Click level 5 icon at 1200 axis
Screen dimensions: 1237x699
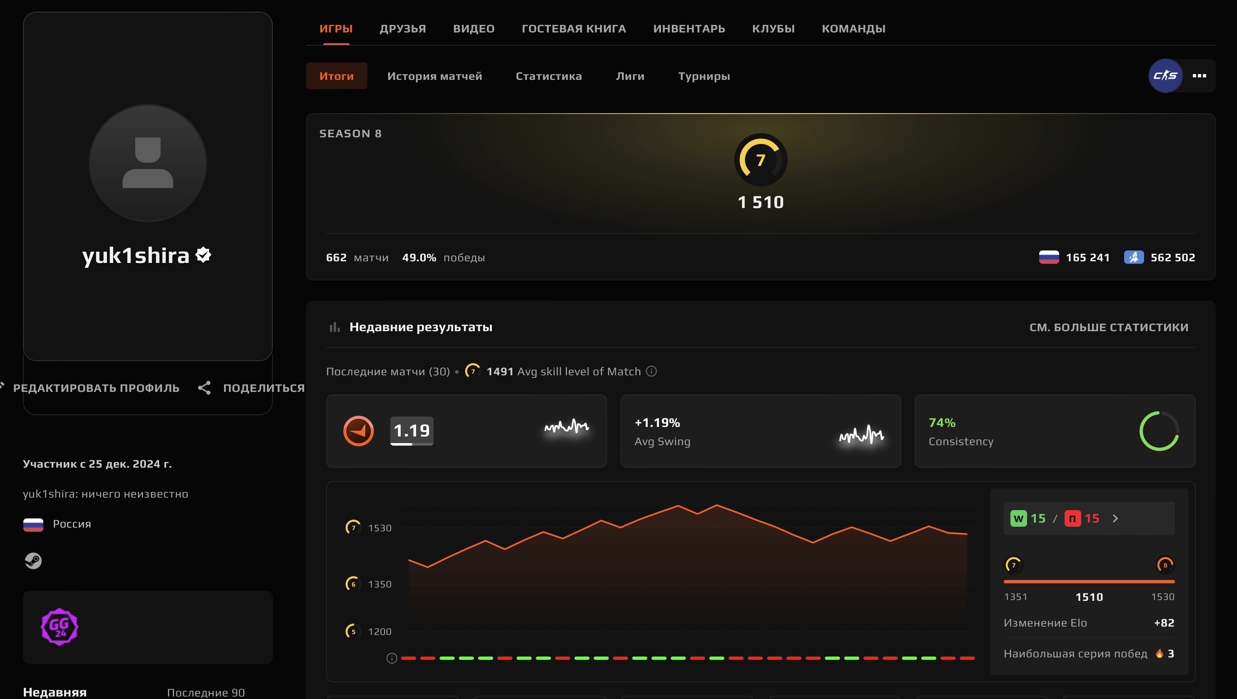click(353, 631)
